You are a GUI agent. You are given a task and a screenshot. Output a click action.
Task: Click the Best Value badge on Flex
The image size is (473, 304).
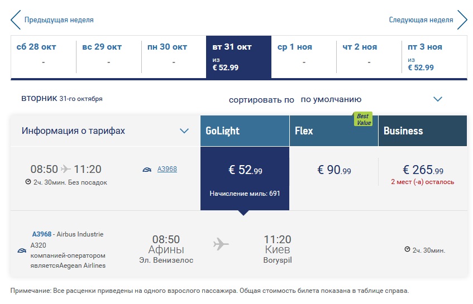(x=363, y=118)
